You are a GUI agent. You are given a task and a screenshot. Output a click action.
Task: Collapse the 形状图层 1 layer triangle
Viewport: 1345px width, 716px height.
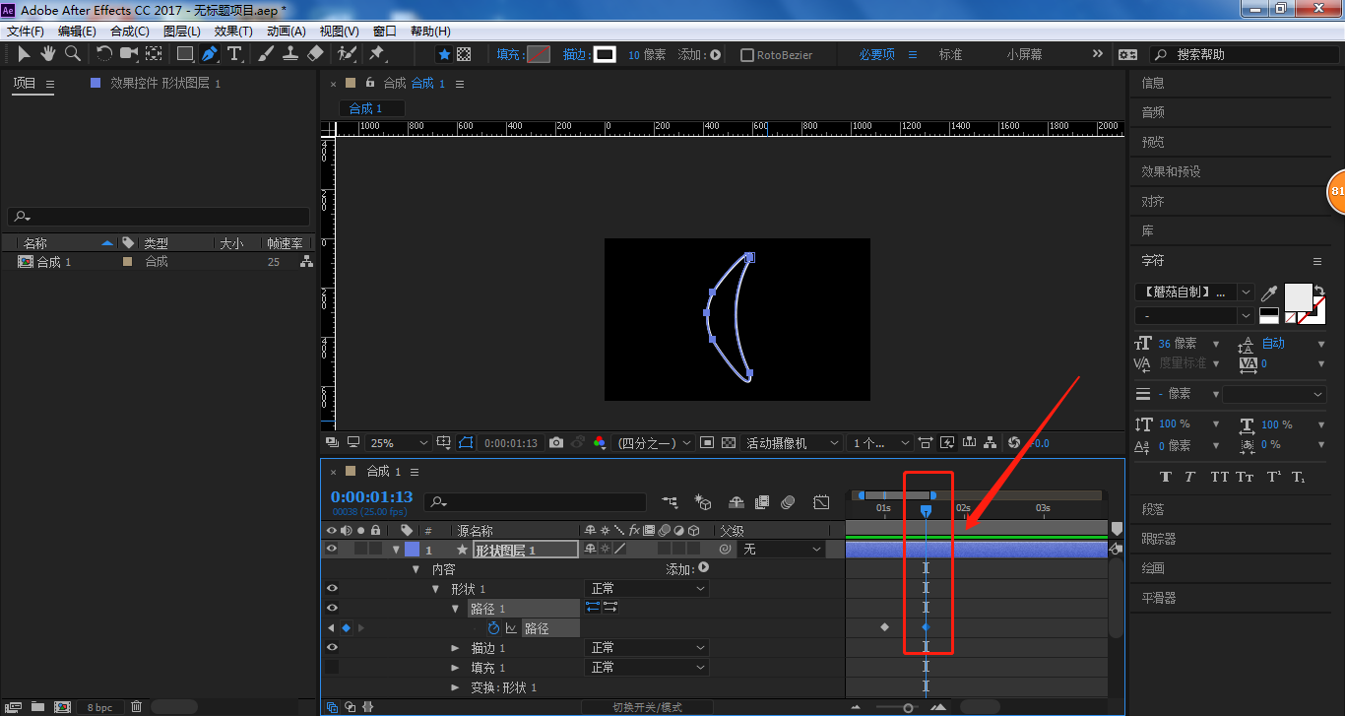click(x=396, y=550)
